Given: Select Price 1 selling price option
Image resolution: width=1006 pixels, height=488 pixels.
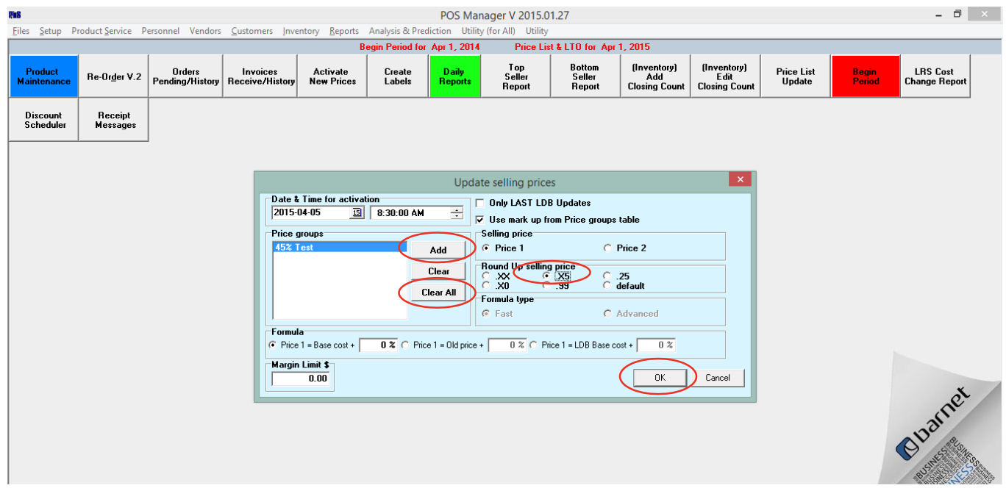Looking at the screenshot, I should [486, 248].
